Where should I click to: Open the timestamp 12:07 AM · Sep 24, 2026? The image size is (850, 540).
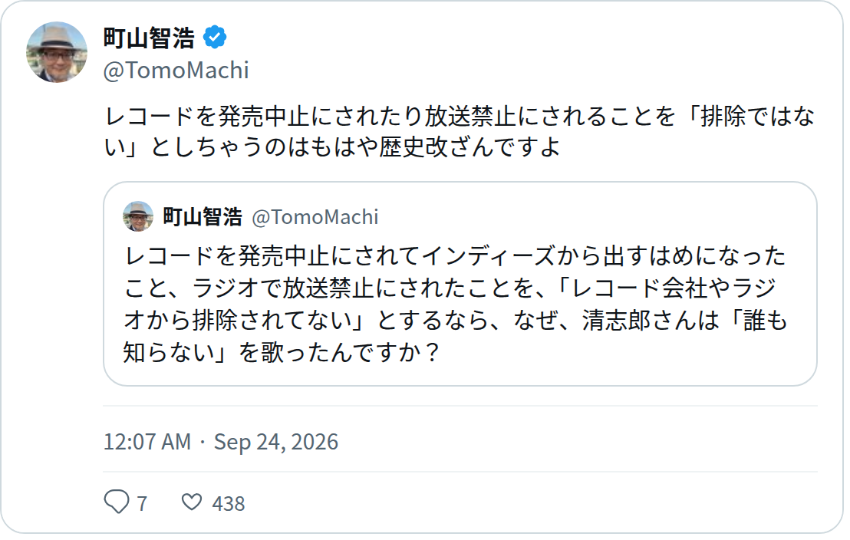[221, 442]
